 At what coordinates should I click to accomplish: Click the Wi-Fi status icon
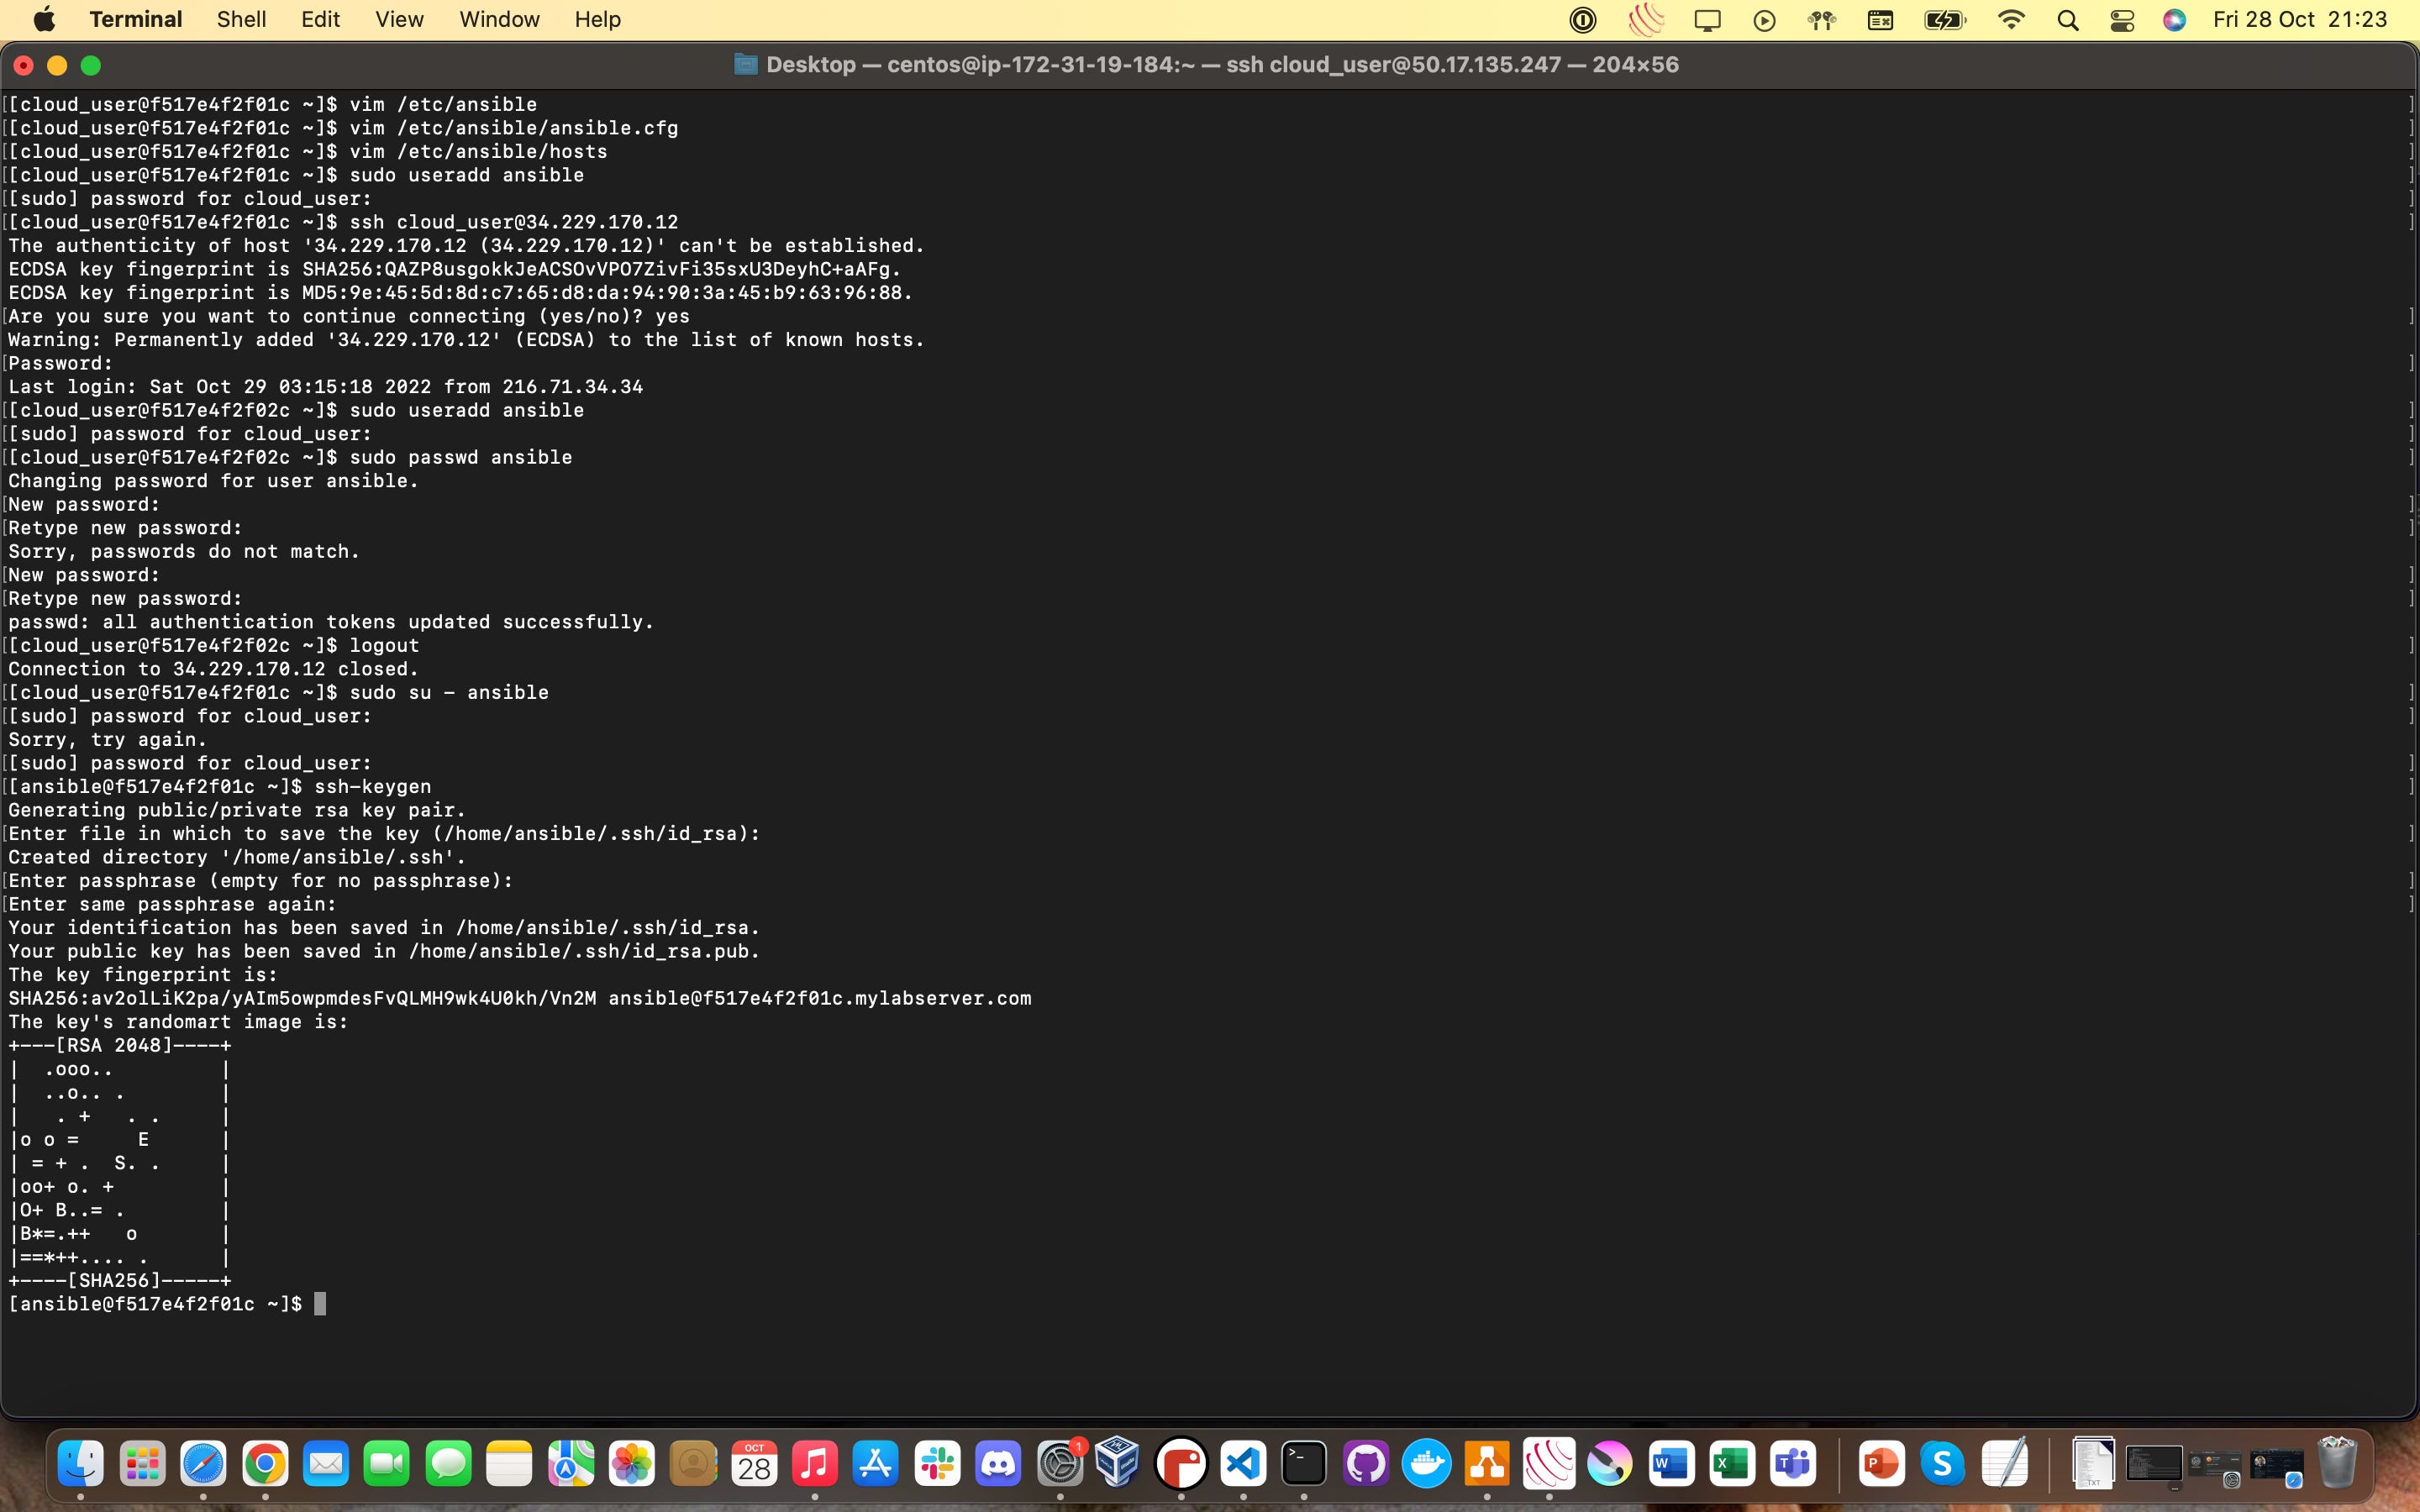click(x=2010, y=20)
